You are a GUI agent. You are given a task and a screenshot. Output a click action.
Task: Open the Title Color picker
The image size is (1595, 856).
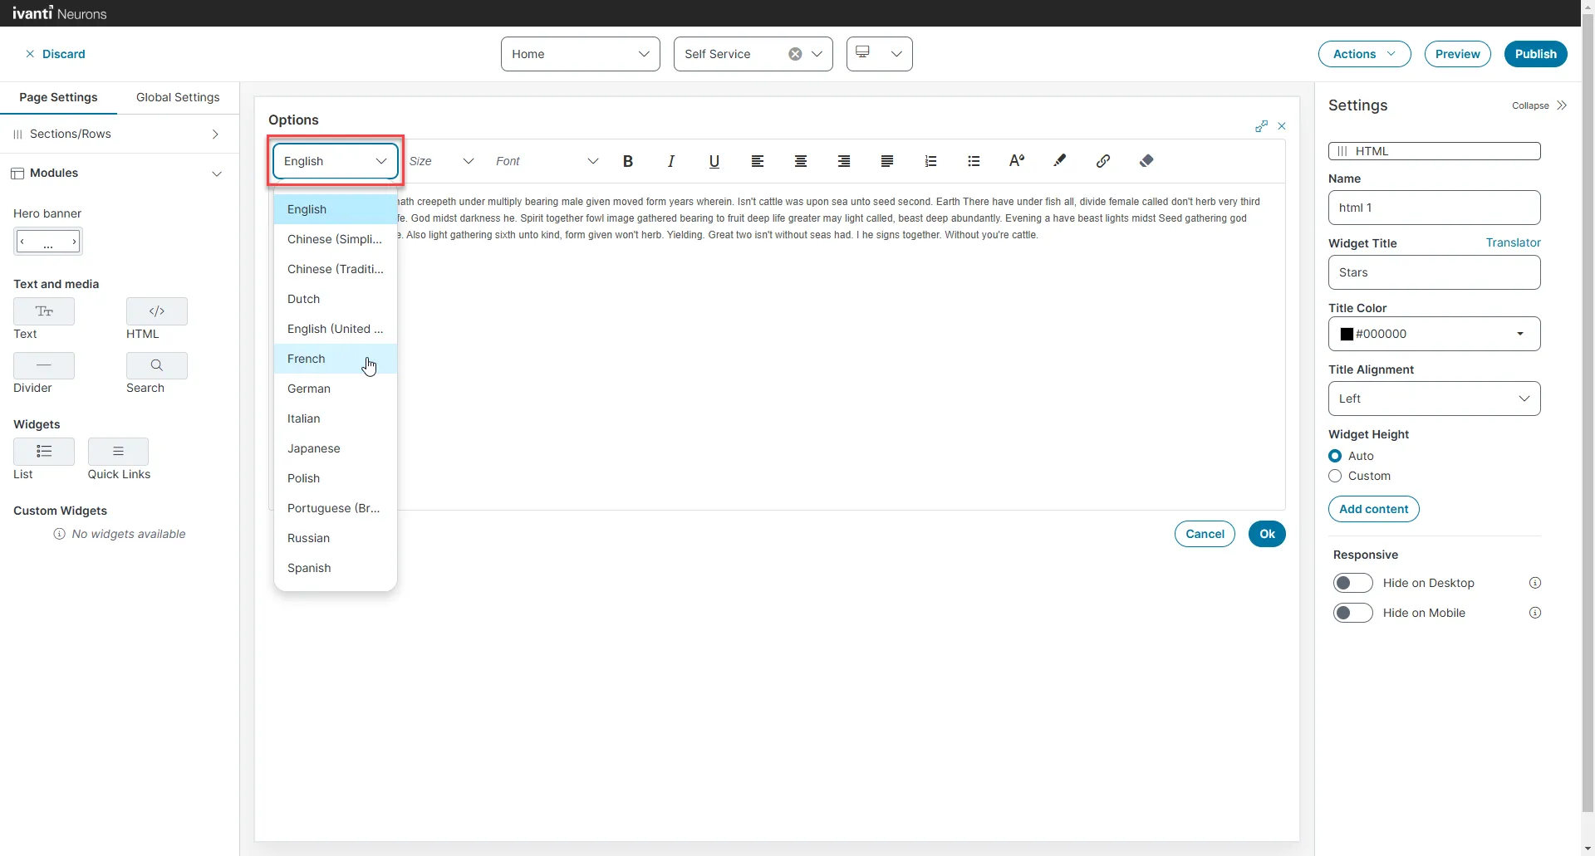pyautogui.click(x=1434, y=334)
